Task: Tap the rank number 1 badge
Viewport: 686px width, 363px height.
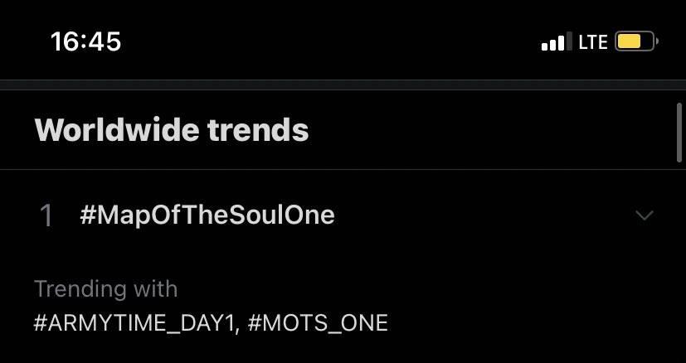Action: pos(46,216)
